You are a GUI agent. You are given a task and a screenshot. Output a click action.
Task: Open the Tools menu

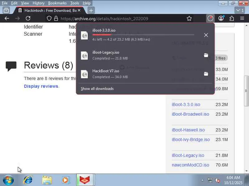pyautogui.click(x=75, y=3)
